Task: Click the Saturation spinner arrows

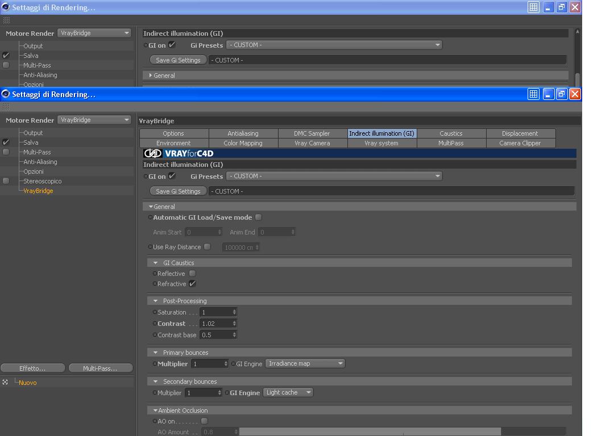Action: 234,312
